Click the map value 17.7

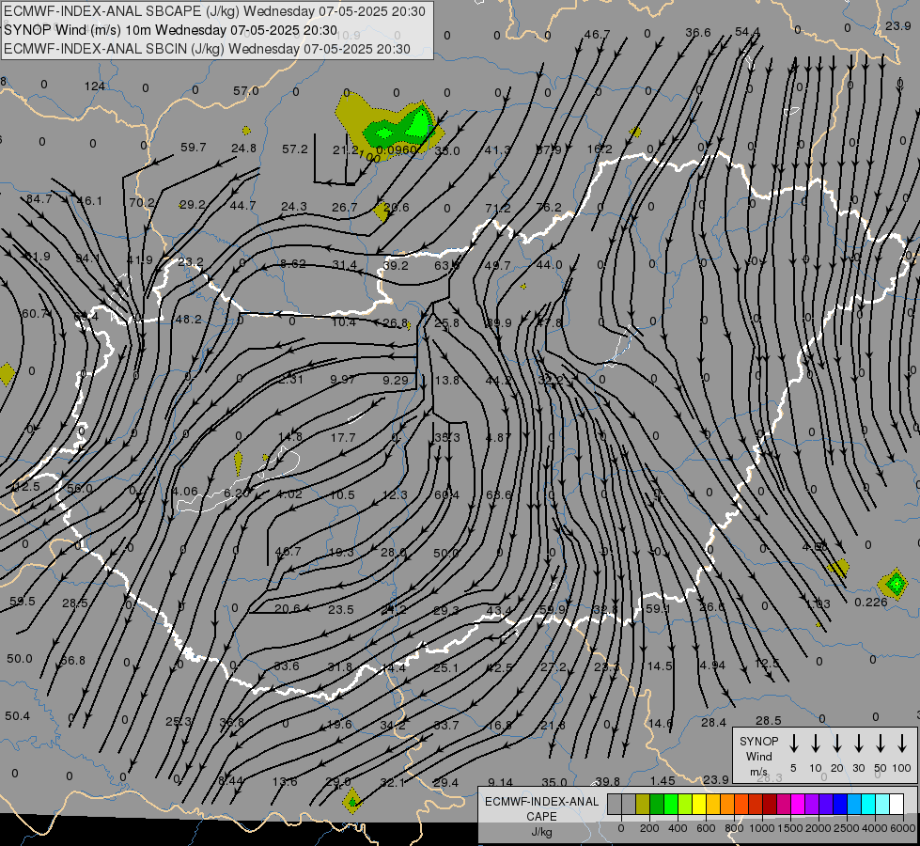point(343,438)
